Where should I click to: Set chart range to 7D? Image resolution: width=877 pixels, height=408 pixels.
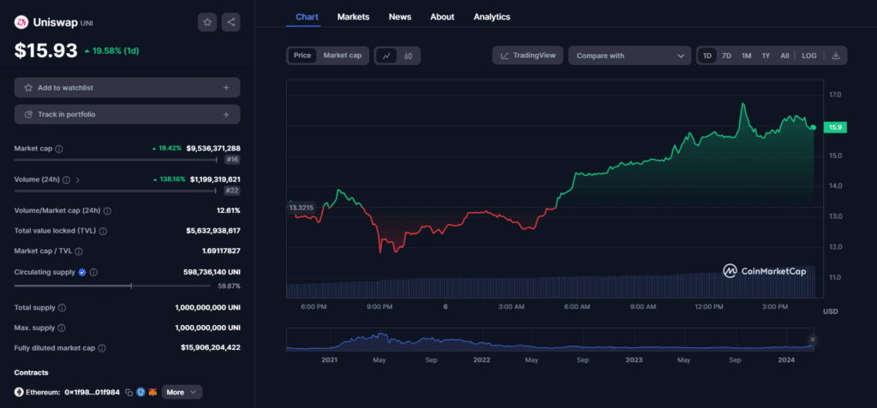tap(726, 56)
